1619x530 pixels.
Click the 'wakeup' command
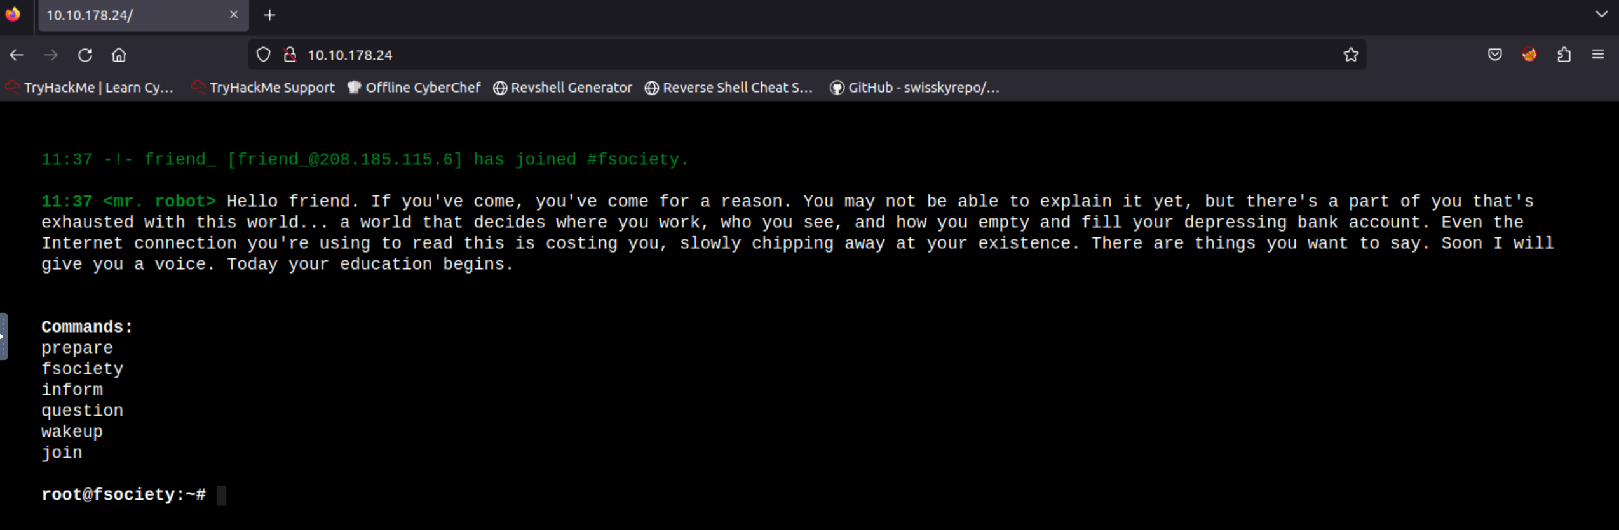(72, 432)
